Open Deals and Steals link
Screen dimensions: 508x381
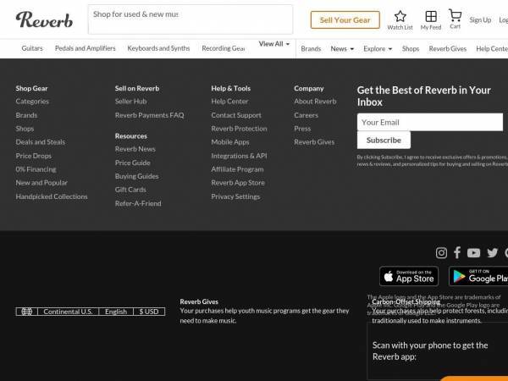point(41,142)
